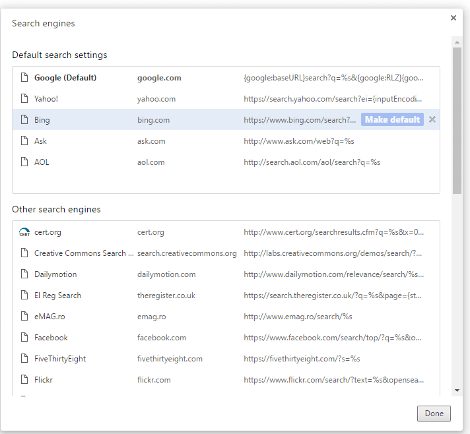Click the page icon next to Facebook
The width and height of the screenshot is (470, 434).
point(24,338)
